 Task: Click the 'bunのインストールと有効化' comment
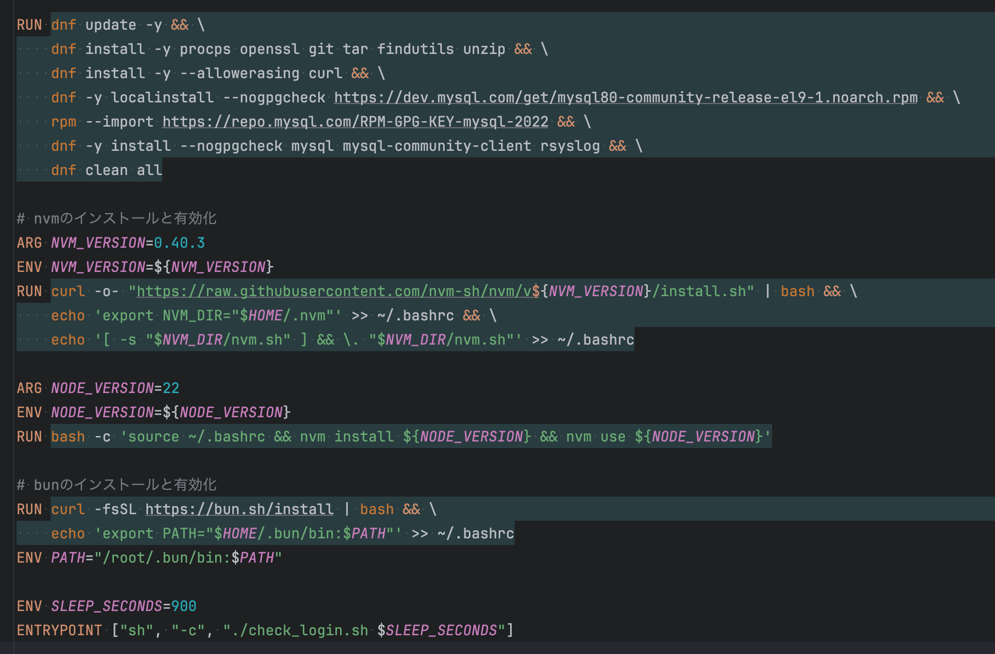(117, 485)
